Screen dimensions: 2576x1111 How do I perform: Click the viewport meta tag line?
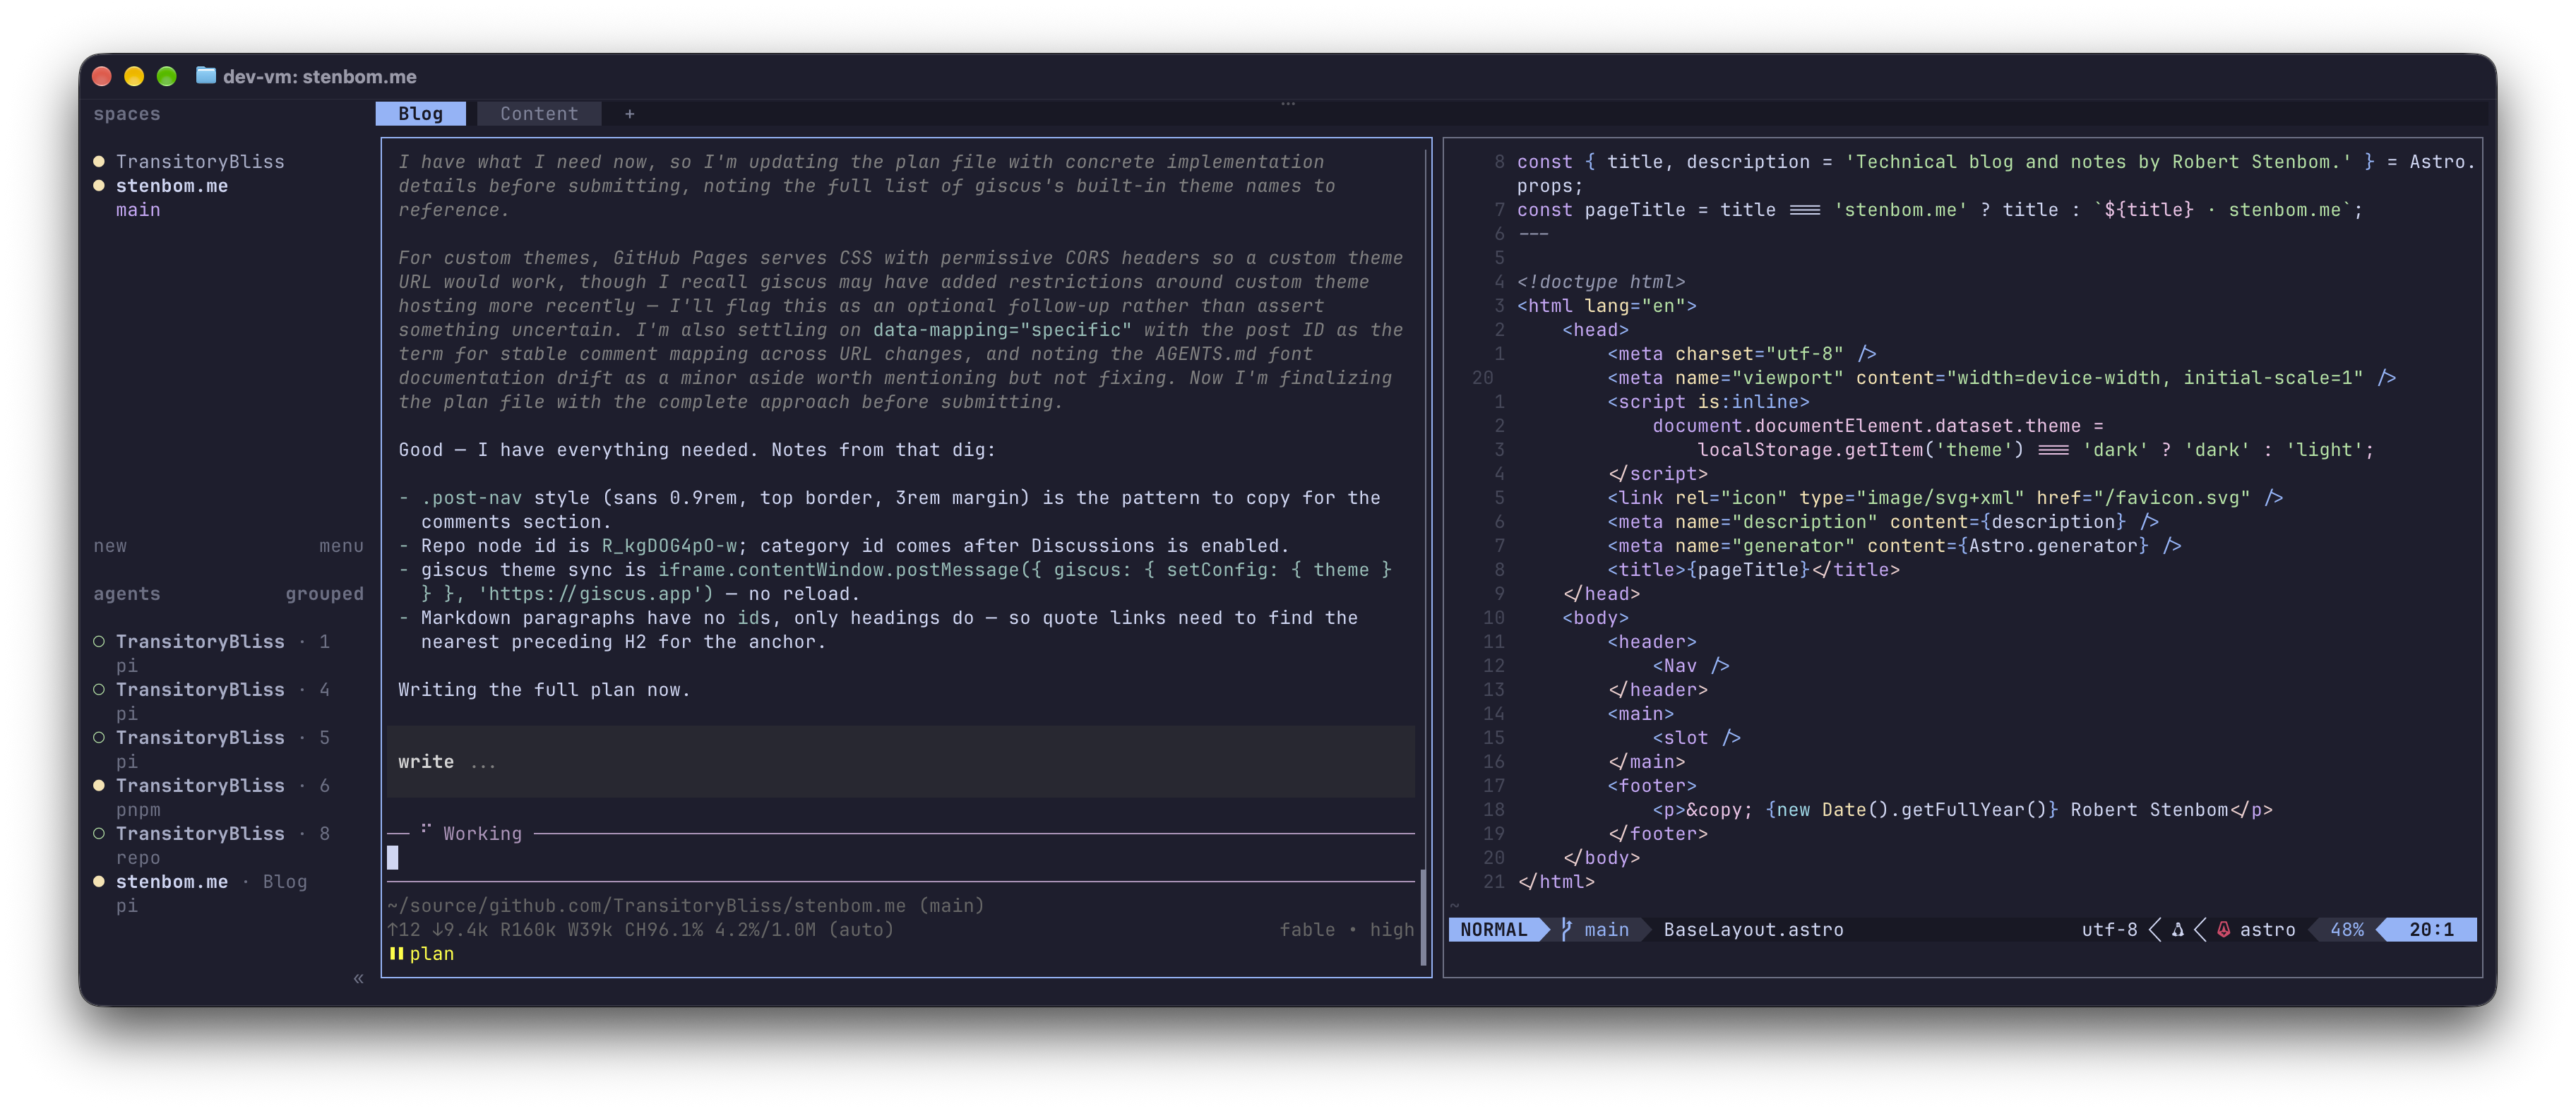2001,378
